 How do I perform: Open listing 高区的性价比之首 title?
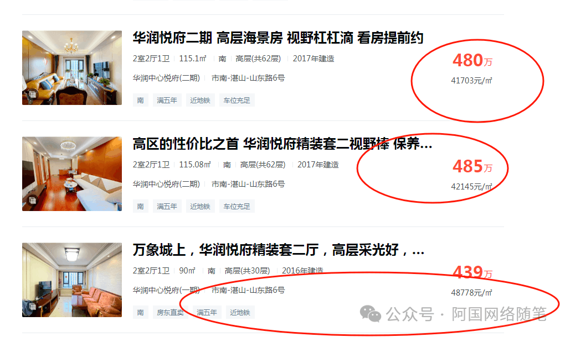[x=282, y=144]
